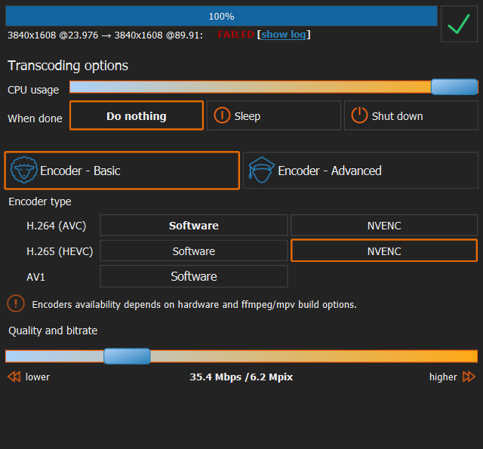Click the warning icon near encoders availability note

pos(16,304)
